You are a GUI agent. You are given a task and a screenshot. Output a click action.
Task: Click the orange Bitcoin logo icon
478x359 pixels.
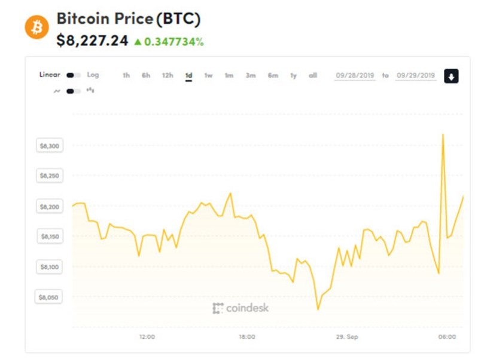(x=36, y=27)
